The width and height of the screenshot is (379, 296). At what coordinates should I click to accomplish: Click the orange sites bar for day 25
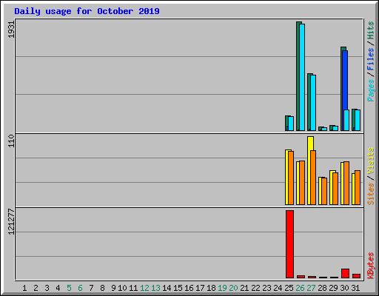point(291,178)
